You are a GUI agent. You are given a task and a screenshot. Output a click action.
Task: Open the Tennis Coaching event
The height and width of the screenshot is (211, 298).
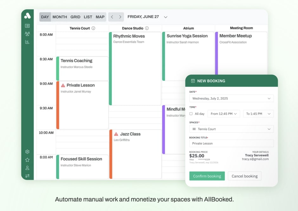(82, 69)
